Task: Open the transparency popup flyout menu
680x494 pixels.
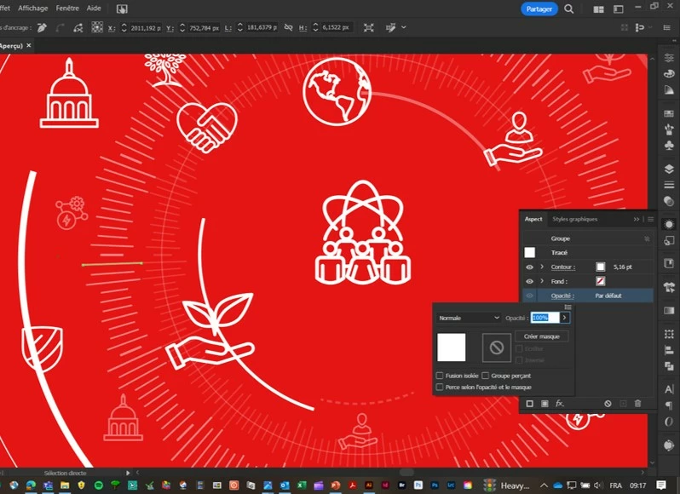Action: 568,307
